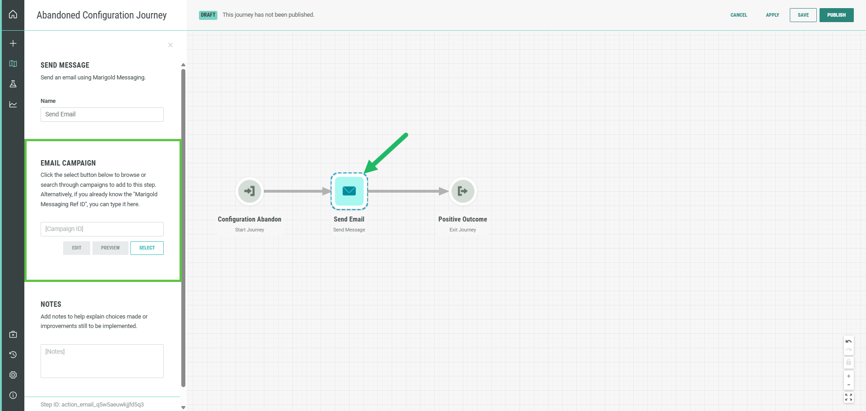866x411 pixels.
Task: Open the flask experiments icon
Action: click(13, 84)
